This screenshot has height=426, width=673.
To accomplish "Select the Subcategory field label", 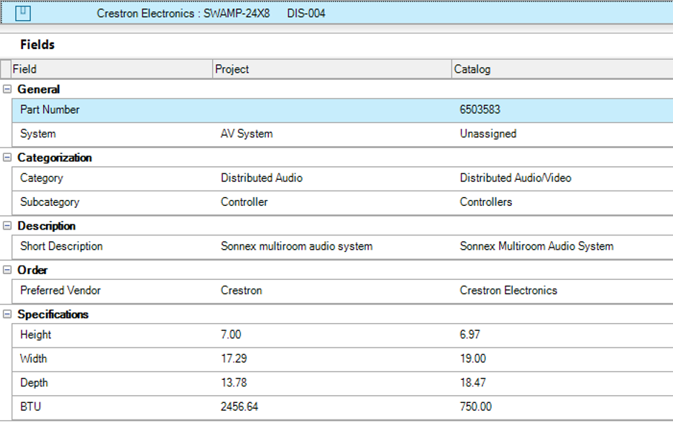I will click(x=50, y=202).
